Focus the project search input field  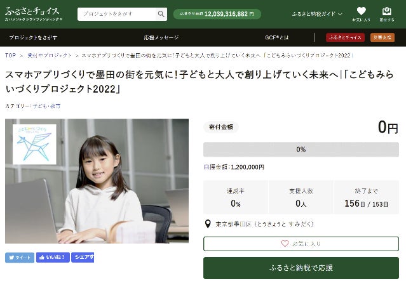[x=118, y=14]
